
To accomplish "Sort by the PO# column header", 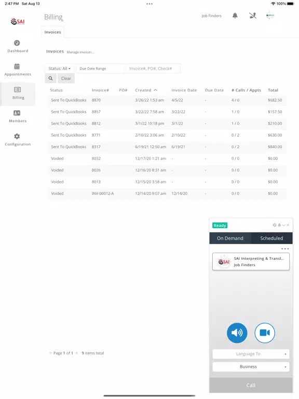I will point(123,90).
